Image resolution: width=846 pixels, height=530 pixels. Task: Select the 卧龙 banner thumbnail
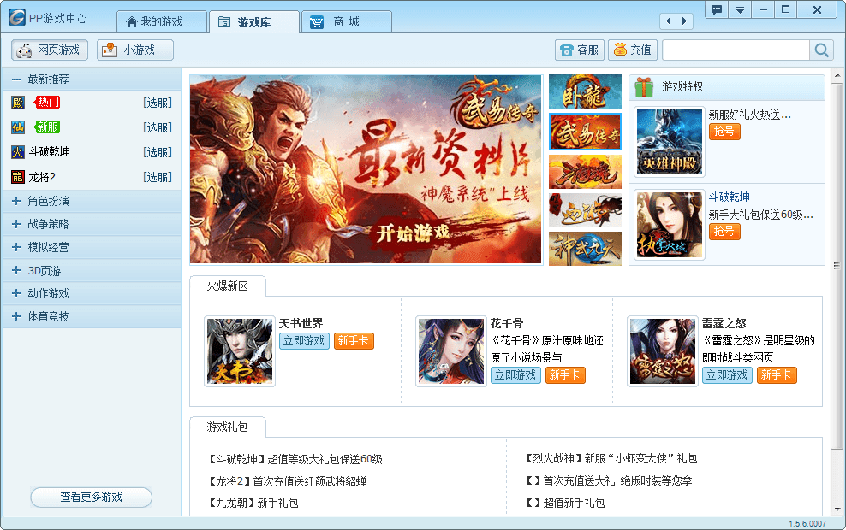(585, 92)
